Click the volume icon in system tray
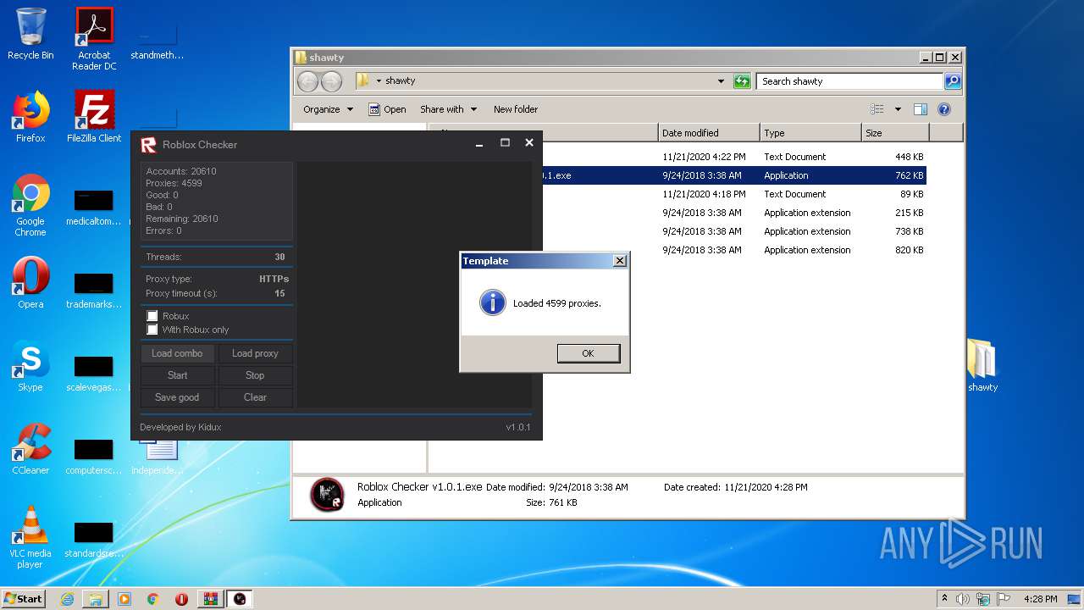The height and width of the screenshot is (610, 1084). click(963, 599)
